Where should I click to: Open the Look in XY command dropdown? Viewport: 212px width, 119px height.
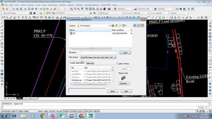[x=109, y=26]
